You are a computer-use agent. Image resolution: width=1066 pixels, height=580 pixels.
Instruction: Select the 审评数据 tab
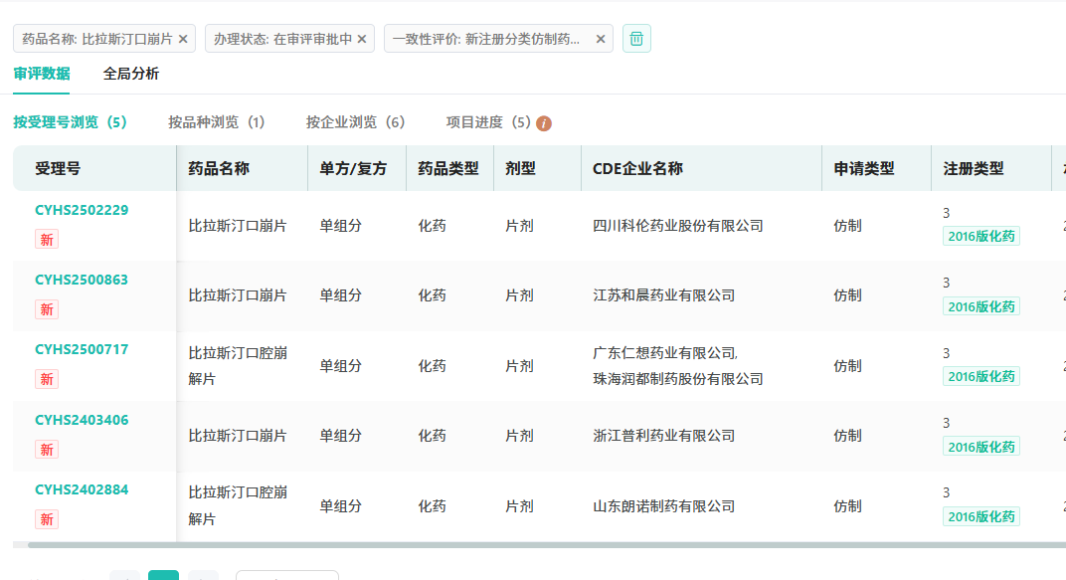42,74
